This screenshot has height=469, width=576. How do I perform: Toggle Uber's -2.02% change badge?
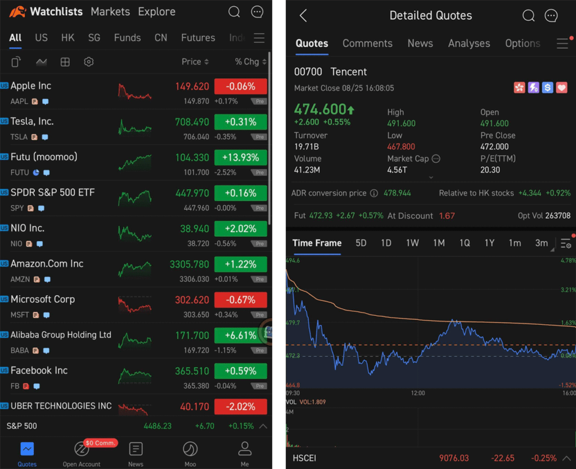point(241,407)
